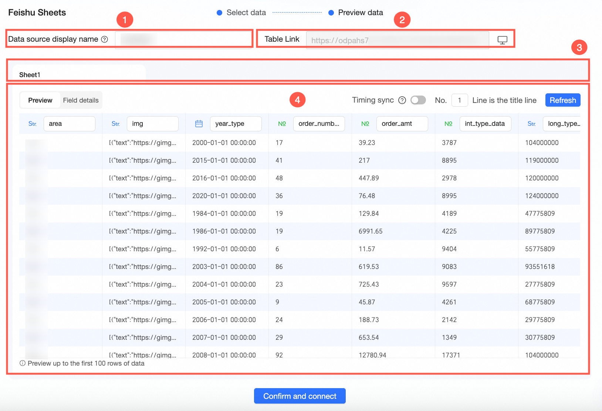
Task: Click help icon next to Data source display name
Action: [x=105, y=39]
